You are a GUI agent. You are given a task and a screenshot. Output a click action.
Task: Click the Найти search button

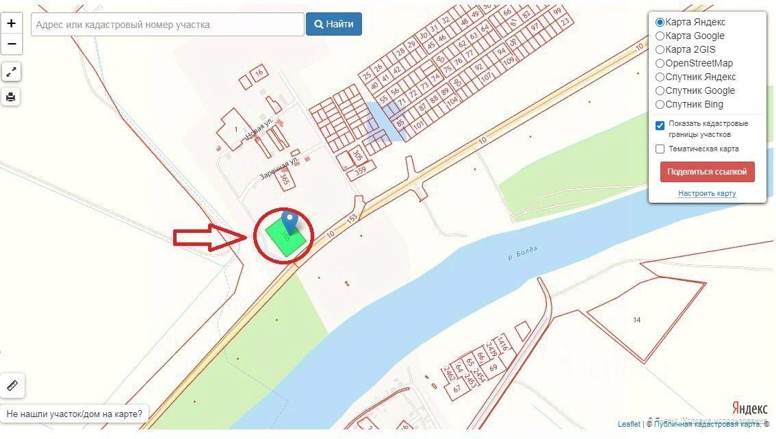pos(333,24)
